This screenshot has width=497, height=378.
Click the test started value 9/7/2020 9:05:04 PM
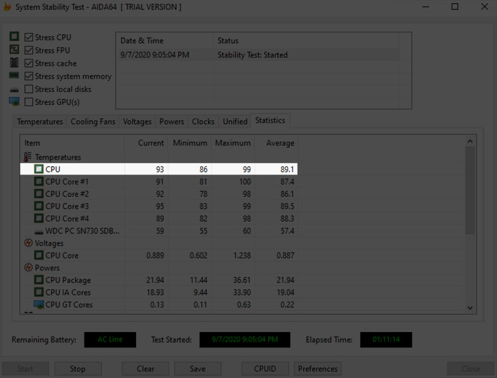tap(245, 340)
